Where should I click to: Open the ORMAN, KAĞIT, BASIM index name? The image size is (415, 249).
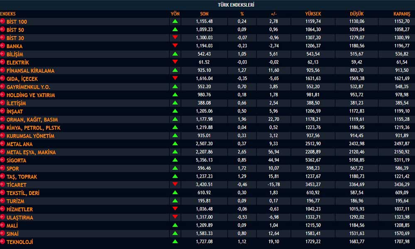point(32,120)
